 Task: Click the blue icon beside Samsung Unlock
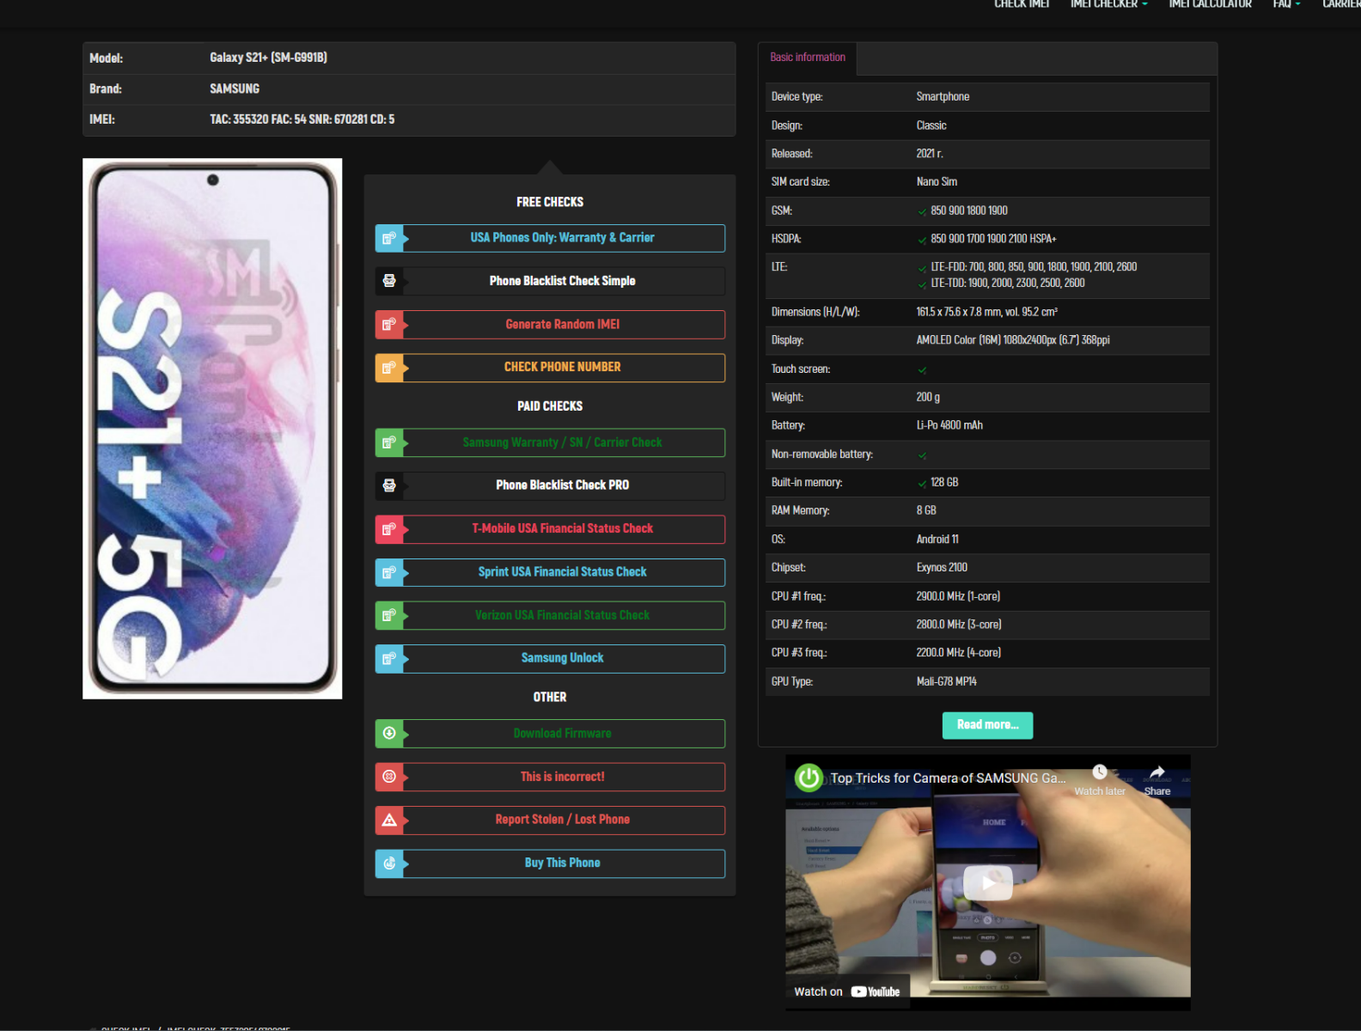tap(389, 659)
